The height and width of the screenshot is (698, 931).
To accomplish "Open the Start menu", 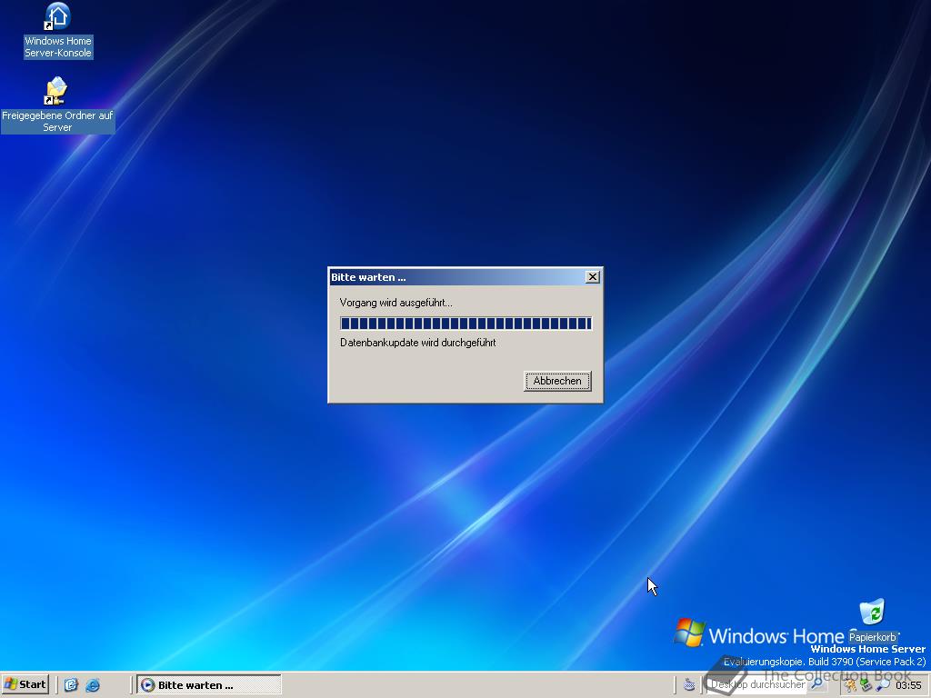I will pos(25,684).
